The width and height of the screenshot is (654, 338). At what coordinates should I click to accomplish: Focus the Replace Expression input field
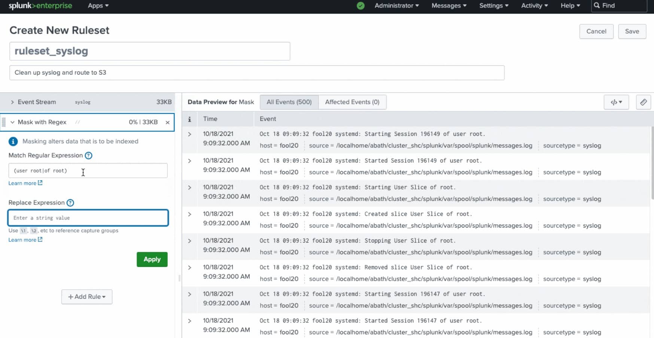pyautogui.click(x=88, y=218)
